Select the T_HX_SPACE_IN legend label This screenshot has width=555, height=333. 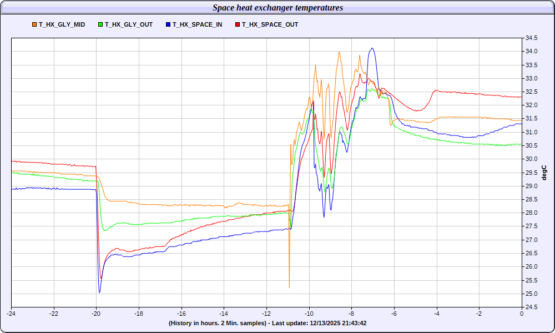tap(197, 25)
